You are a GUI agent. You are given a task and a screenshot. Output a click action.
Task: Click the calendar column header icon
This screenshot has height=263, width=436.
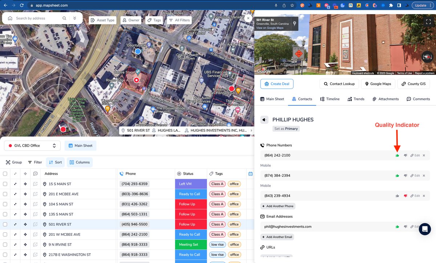pos(250,174)
